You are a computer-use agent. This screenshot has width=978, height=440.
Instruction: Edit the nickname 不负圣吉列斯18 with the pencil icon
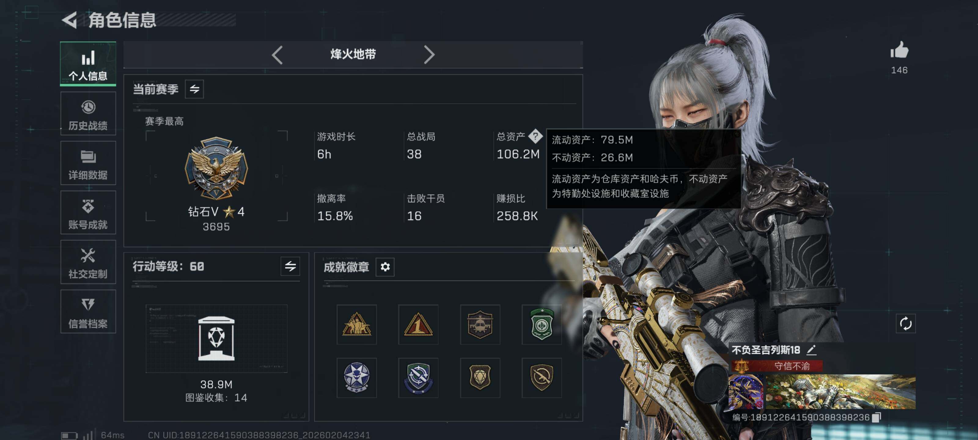pos(811,350)
